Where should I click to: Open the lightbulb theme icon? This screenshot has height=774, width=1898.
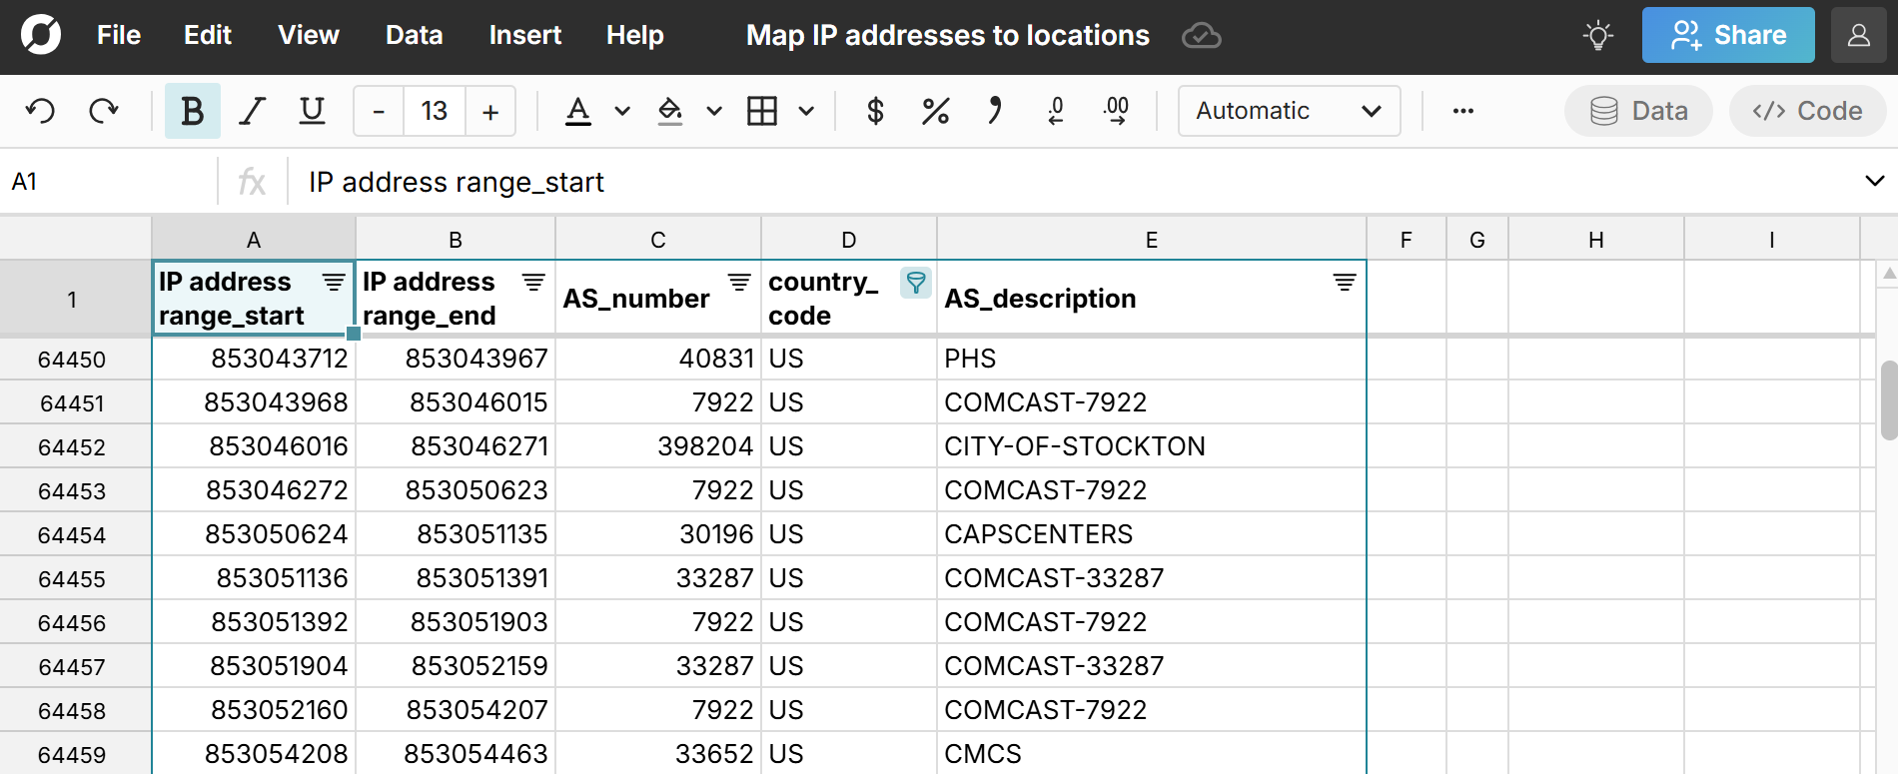click(1598, 36)
